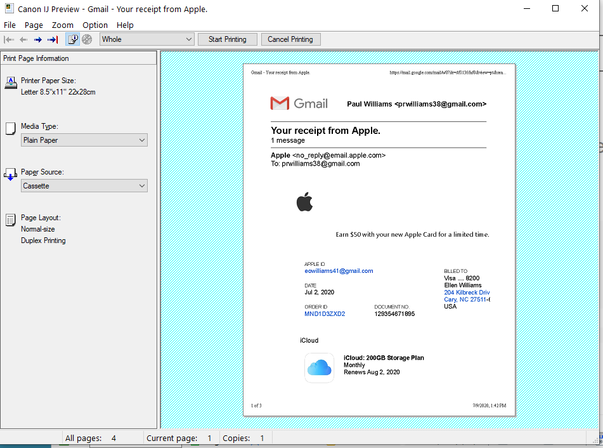Open the Media Type Plain Paper dropdown
This screenshot has width=603, height=448.
point(84,140)
